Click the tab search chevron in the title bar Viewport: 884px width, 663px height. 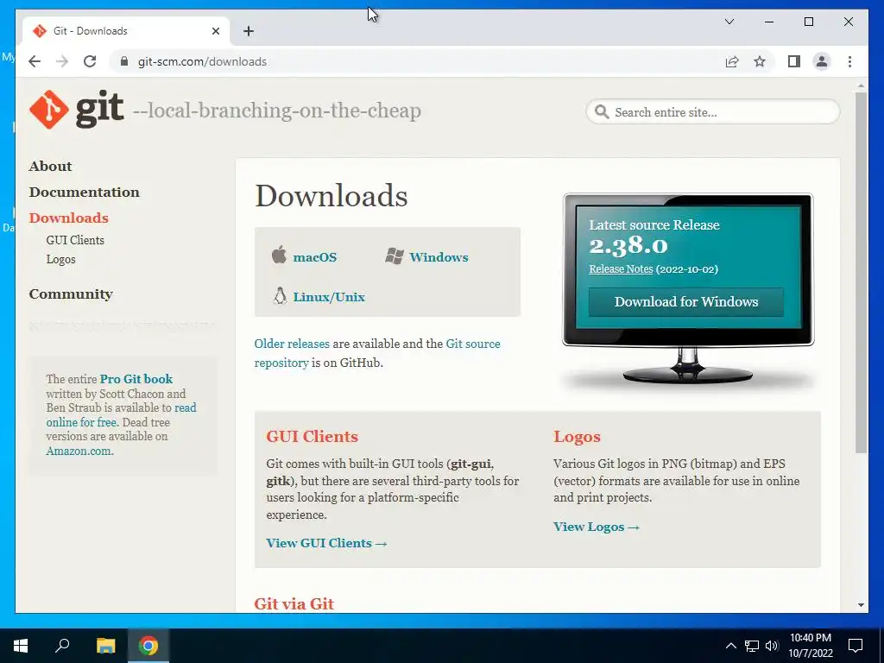click(x=729, y=22)
